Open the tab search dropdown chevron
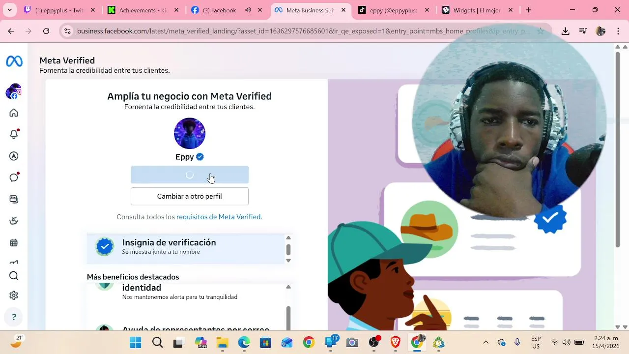 (10, 10)
